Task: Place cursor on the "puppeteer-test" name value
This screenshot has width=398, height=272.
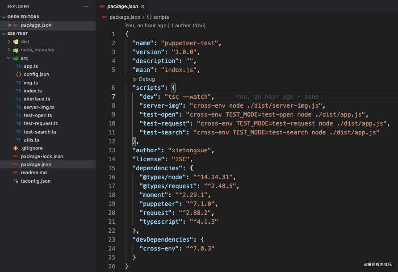Action: 189,43
